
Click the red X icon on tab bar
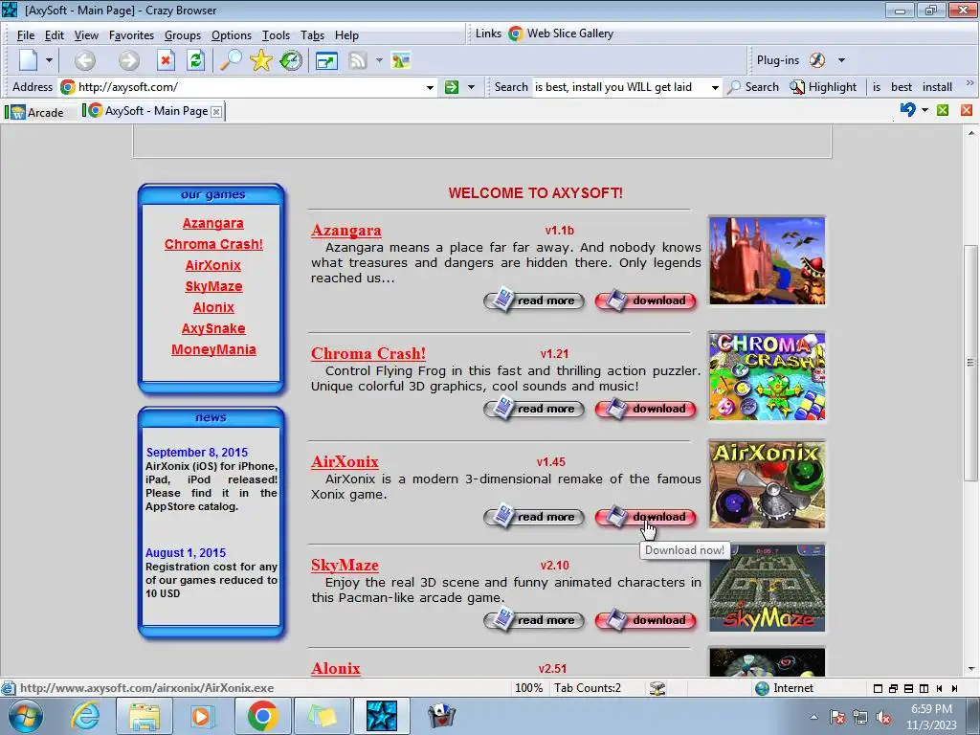(x=967, y=110)
